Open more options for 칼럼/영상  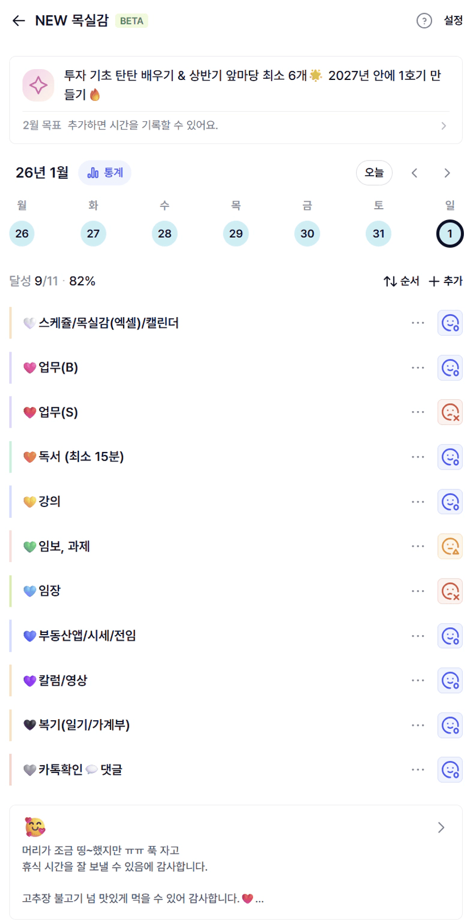[x=418, y=681]
